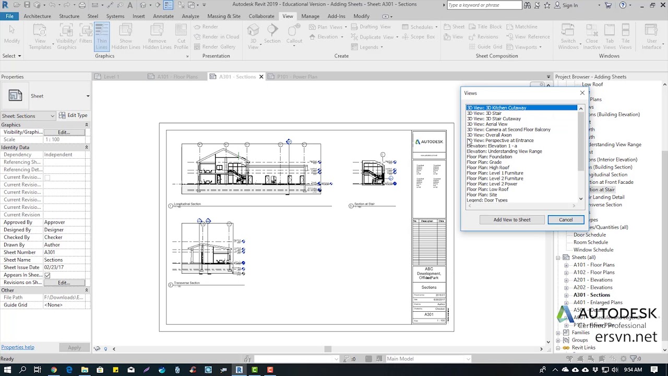Click the keyword search input field

coord(484,5)
